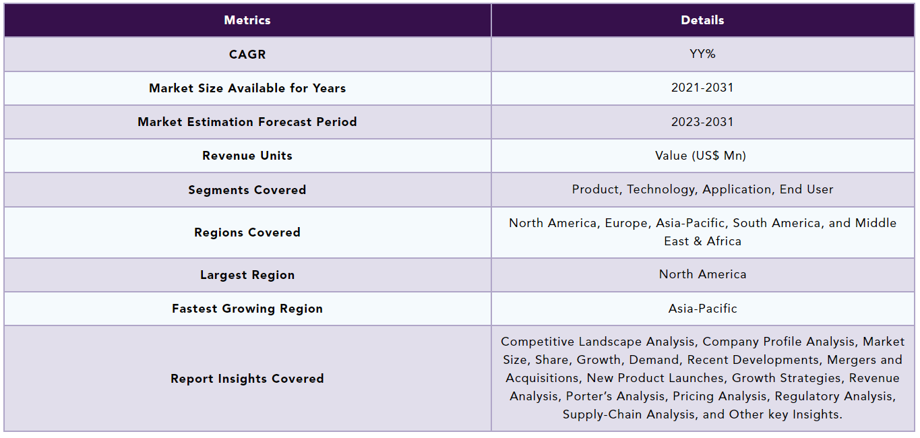Click the Metrics column header
Screen dimensions: 920x438
tap(247, 20)
